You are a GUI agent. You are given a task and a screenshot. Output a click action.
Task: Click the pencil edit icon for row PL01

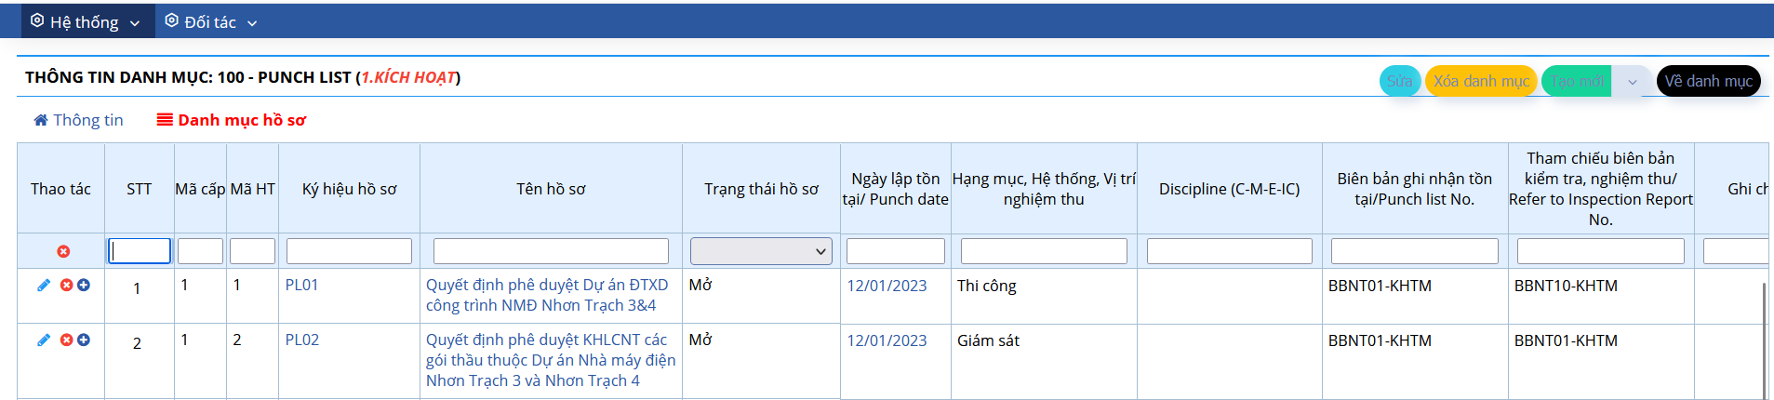click(x=44, y=286)
